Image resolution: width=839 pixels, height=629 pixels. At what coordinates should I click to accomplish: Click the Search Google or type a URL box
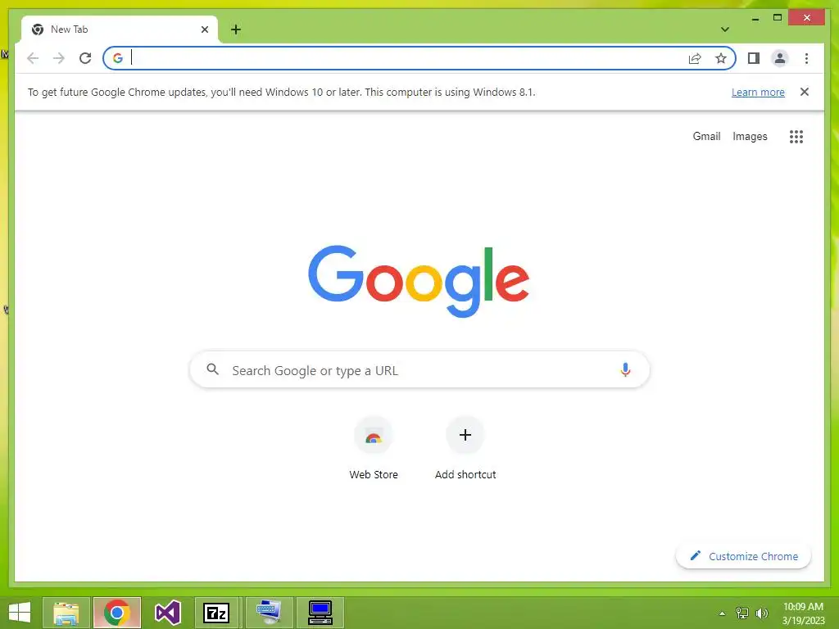pos(419,369)
